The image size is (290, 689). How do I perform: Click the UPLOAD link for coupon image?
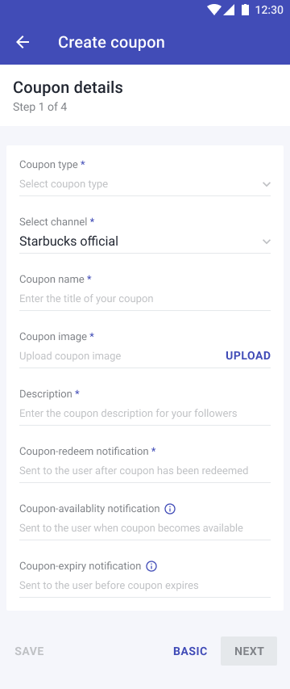click(248, 355)
